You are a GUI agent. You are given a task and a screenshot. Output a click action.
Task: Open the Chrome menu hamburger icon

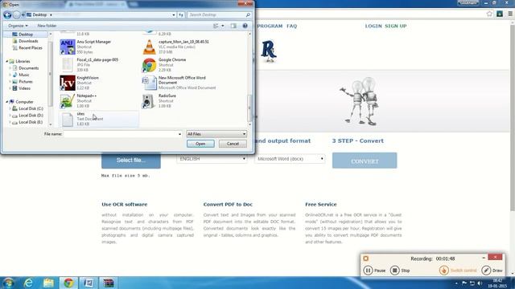coord(510,14)
